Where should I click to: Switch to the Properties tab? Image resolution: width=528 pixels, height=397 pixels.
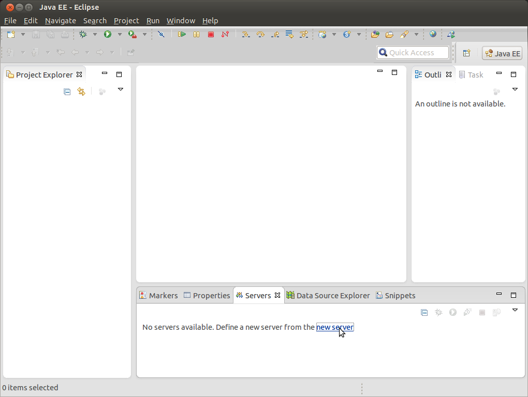[207, 296]
